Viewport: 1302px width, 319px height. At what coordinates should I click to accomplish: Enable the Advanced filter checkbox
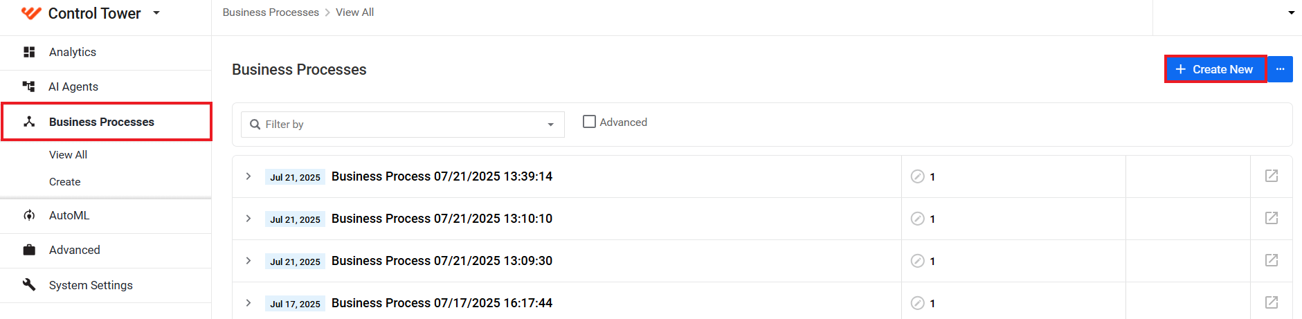589,122
